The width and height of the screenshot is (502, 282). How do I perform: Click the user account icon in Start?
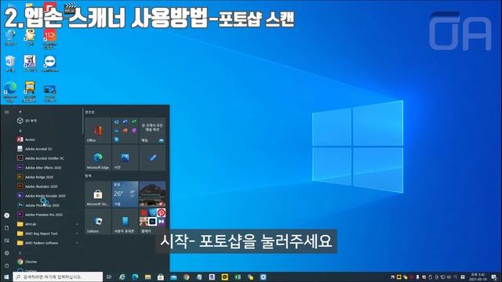[7, 215]
